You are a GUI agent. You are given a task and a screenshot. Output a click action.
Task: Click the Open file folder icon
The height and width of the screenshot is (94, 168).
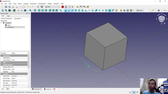[x=6, y=7]
